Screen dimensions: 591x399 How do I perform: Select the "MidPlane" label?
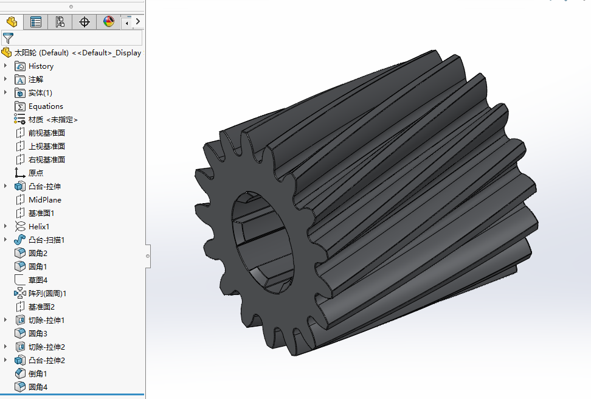45,200
